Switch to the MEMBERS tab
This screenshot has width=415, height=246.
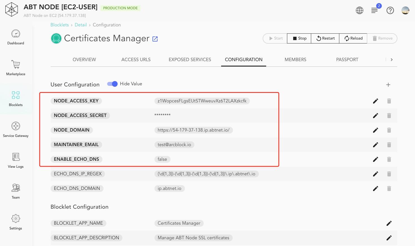[x=295, y=59]
